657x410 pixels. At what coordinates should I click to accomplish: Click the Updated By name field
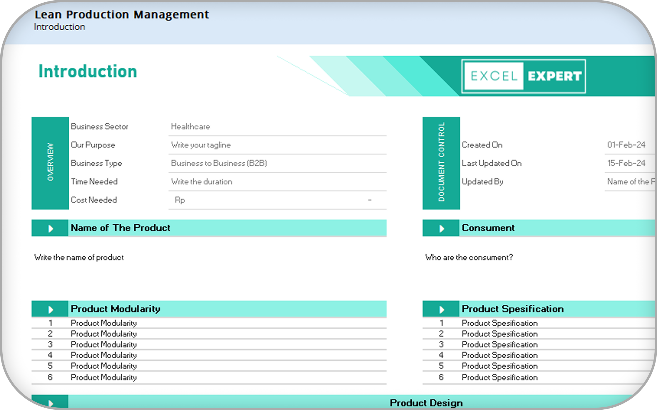tap(629, 182)
